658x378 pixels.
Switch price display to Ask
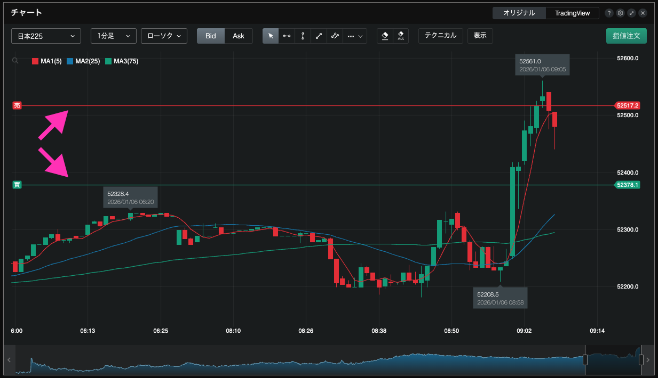(x=239, y=36)
